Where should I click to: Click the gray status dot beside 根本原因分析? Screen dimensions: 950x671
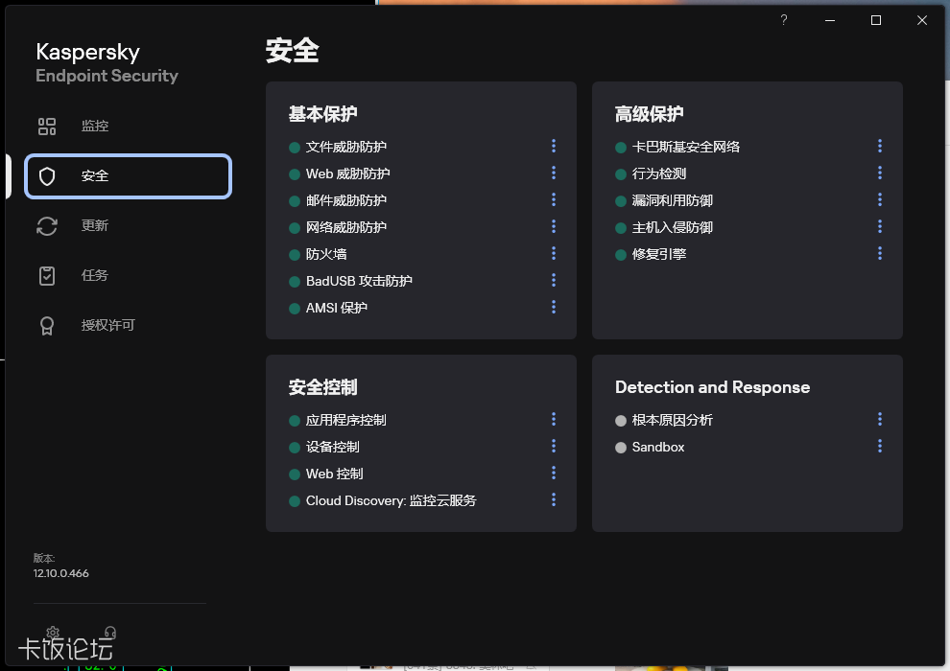[x=621, y=421]
